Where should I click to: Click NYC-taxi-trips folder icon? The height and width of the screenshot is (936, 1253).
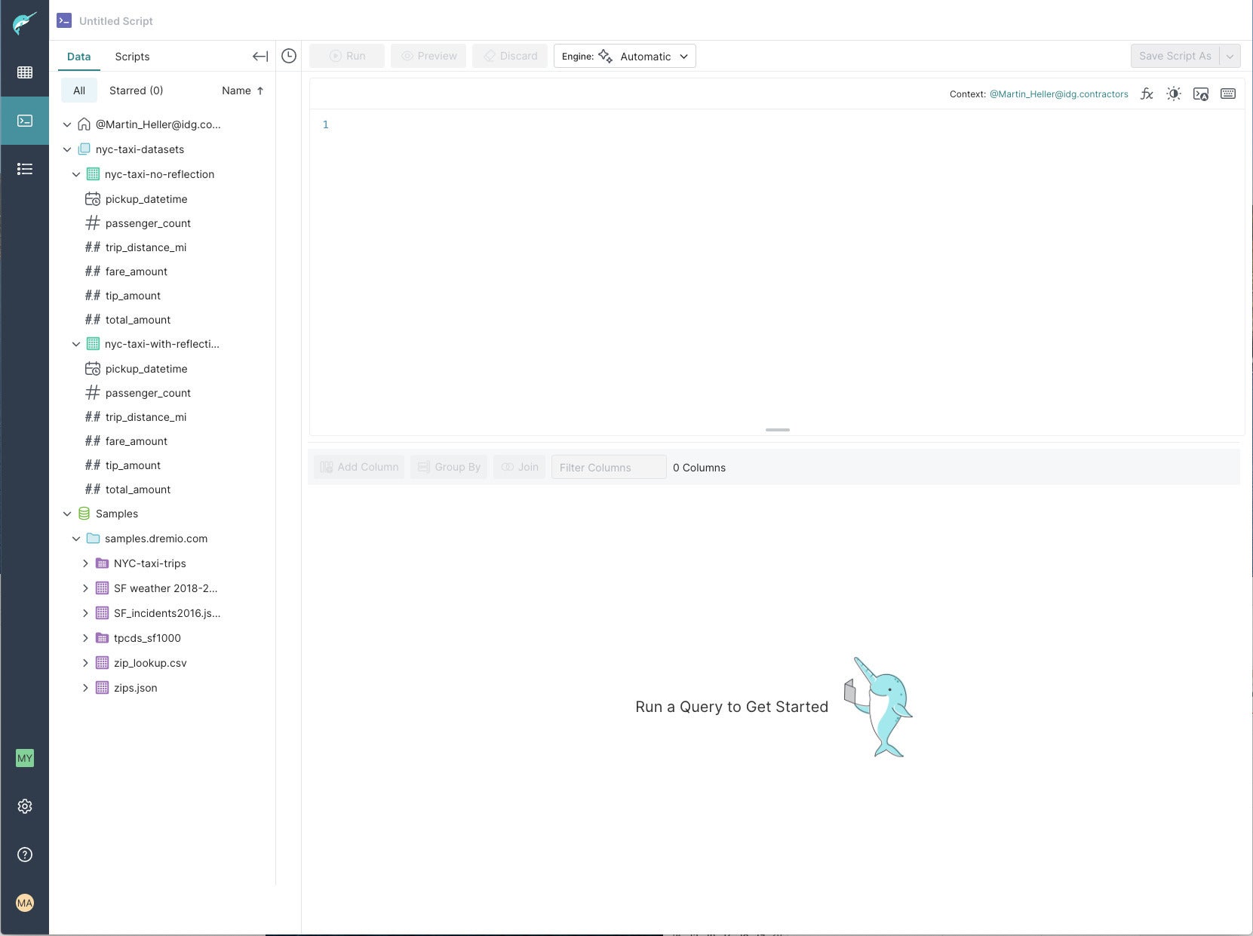(x=103, y=563)
